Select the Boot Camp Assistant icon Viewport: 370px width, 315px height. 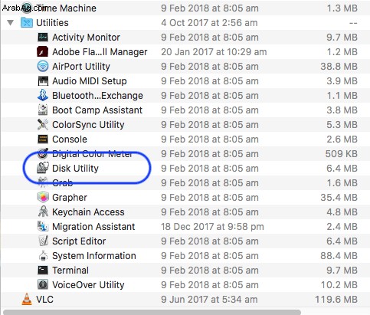[x=43, y=110]
